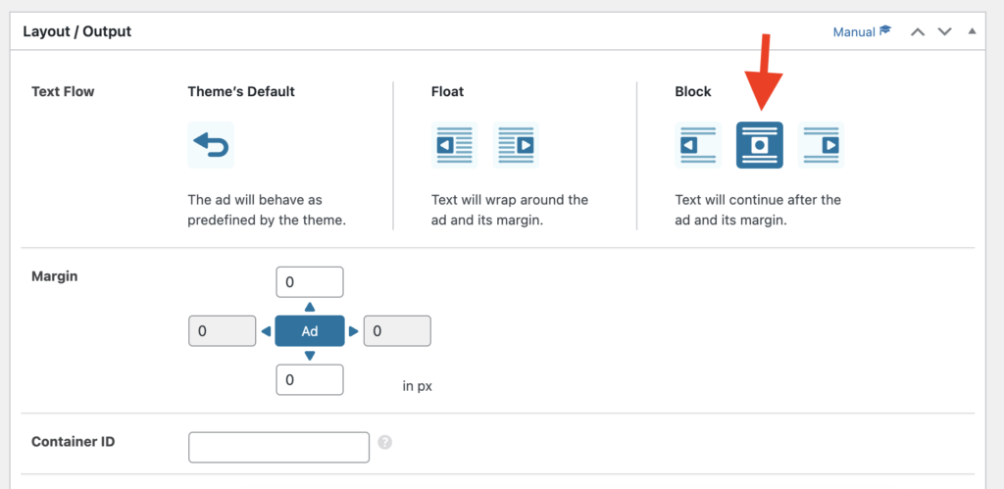1004x489 pixels.
Task: Open the Manual link
Action: tap(853, 31)
